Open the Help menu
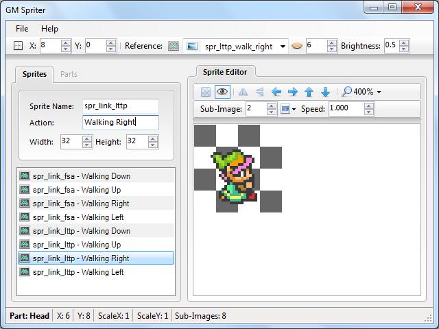 coord(49,29)
